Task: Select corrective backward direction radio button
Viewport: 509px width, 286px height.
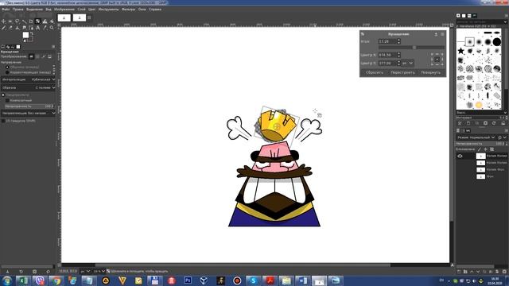Action: tap(7, 72)
